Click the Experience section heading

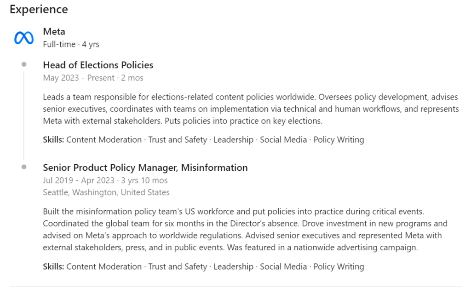[x=39, y=9]
